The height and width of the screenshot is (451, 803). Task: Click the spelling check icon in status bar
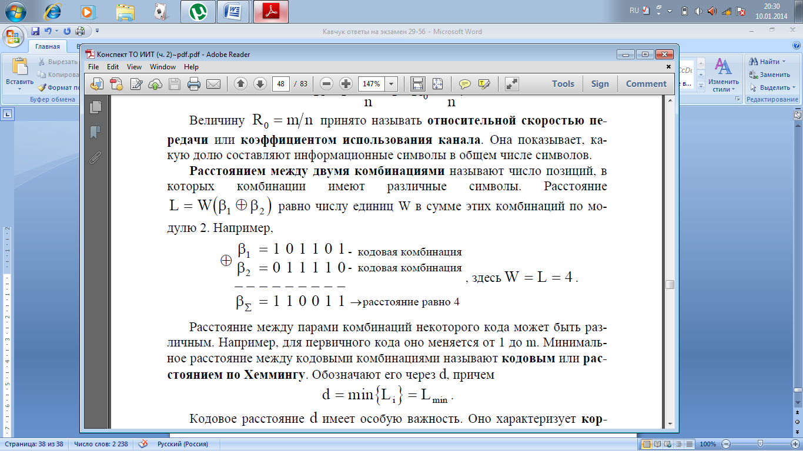143,445
